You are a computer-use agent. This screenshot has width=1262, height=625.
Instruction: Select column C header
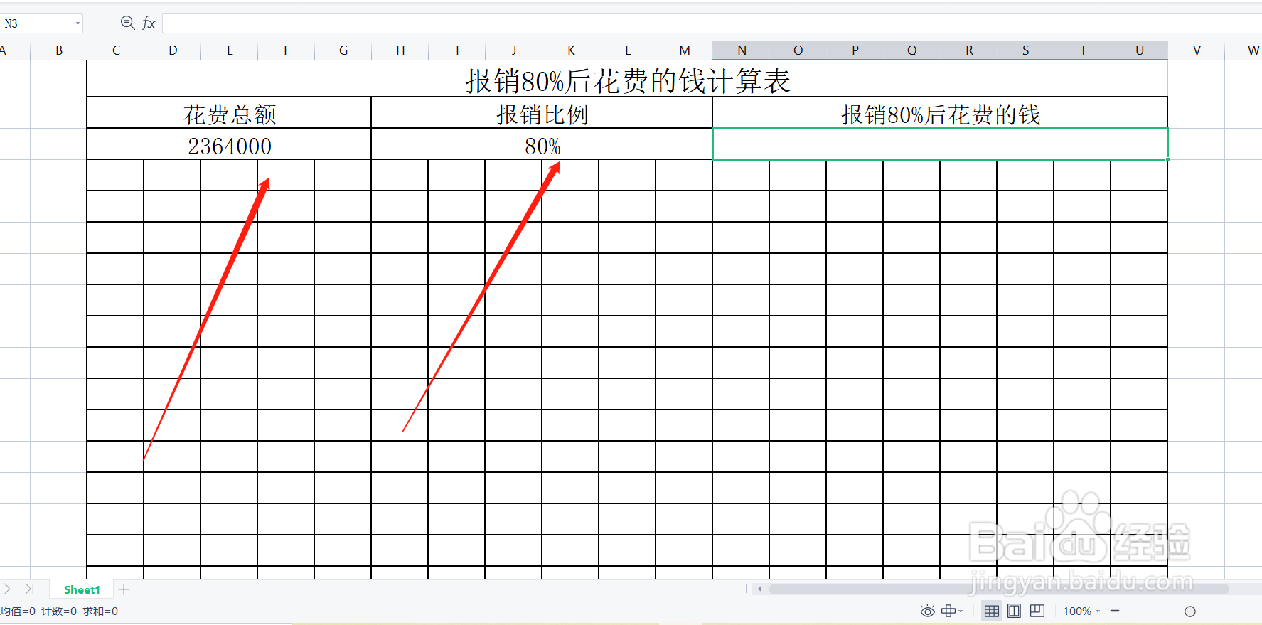116,50
